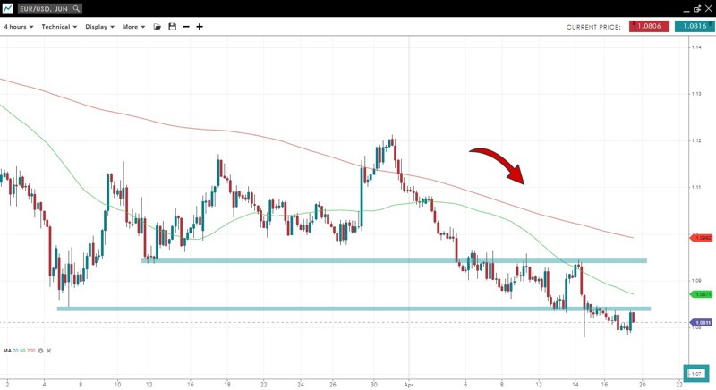
Task: Open a saved chart with the folder icon
Action: (x=158, y=27)
